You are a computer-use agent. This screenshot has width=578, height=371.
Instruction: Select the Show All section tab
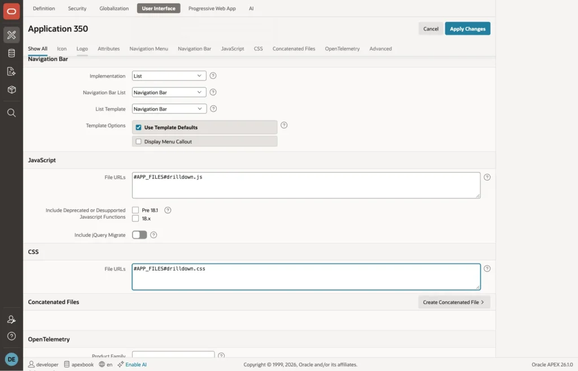(x=38, y=48)
